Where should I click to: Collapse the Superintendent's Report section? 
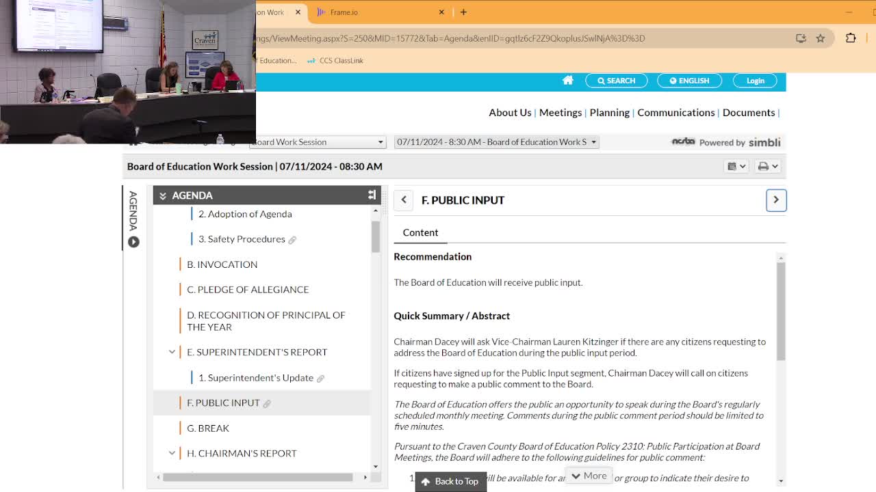click(x=172, y=352)
